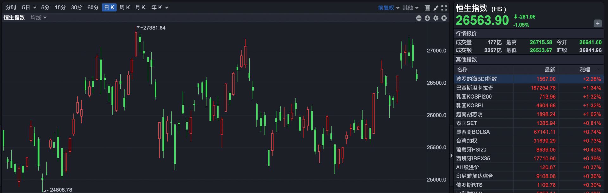Add 恒生指数 with the plus button

point(598,23)
